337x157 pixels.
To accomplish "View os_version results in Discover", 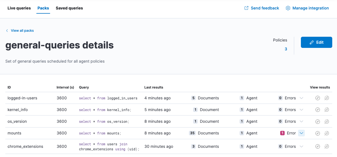I will pyautogui.click(x=317, y=121).
